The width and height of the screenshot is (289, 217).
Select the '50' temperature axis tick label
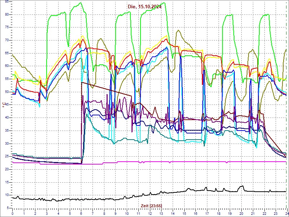(7, 92)
